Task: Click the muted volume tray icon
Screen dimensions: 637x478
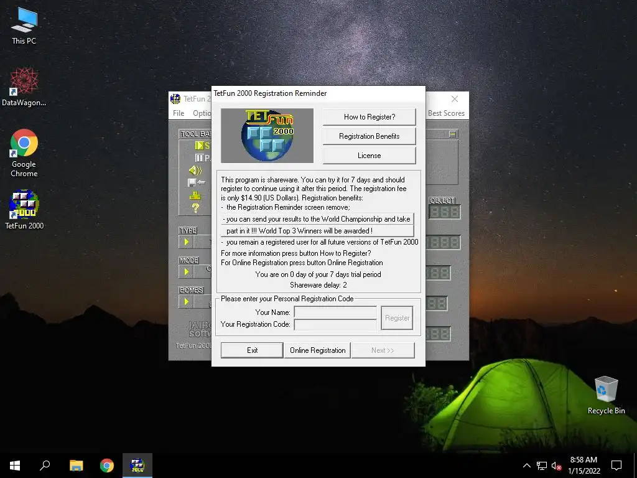Action: pos(557,466)
